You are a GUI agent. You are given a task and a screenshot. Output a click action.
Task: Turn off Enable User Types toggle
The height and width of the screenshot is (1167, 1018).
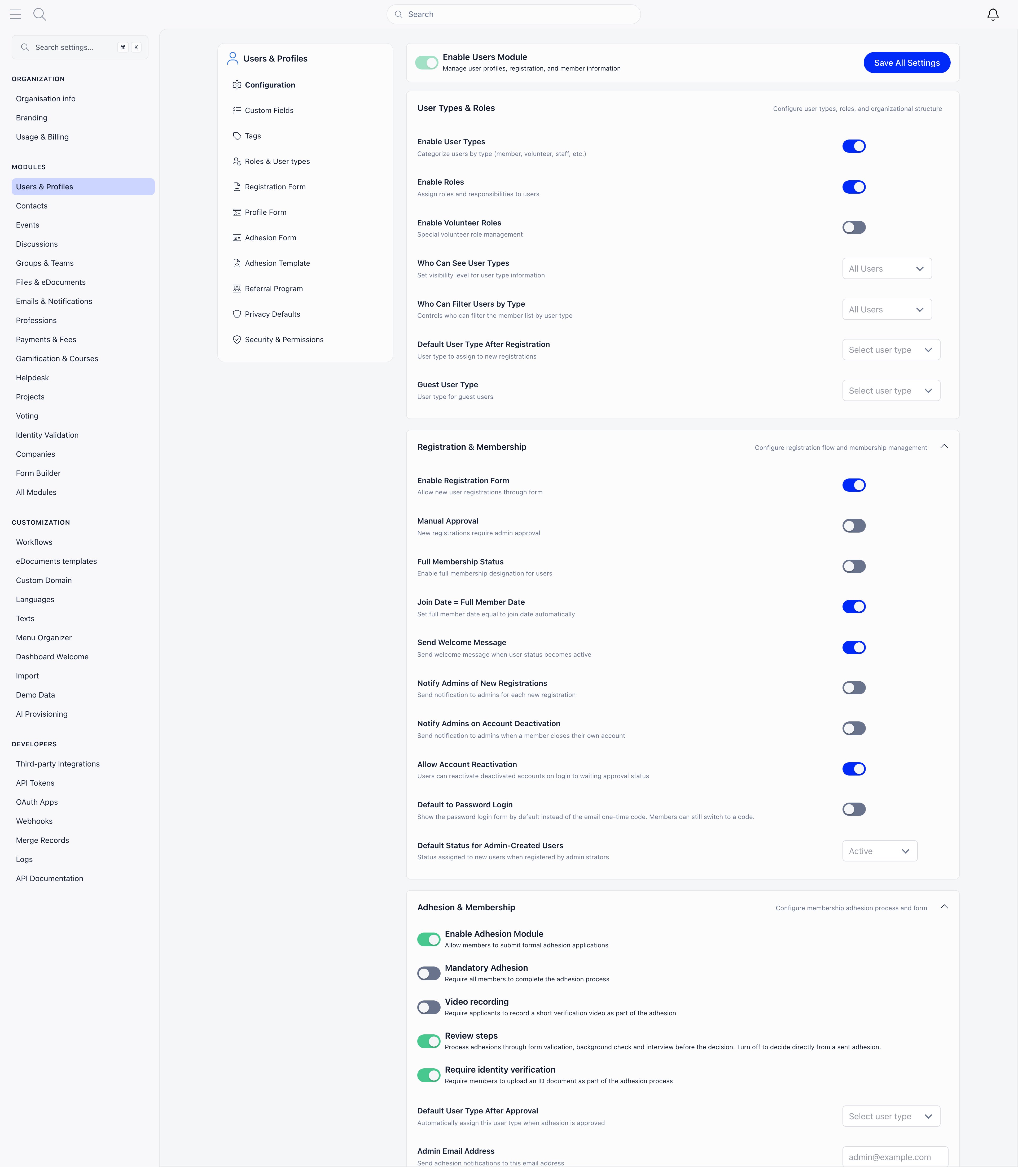854,146
